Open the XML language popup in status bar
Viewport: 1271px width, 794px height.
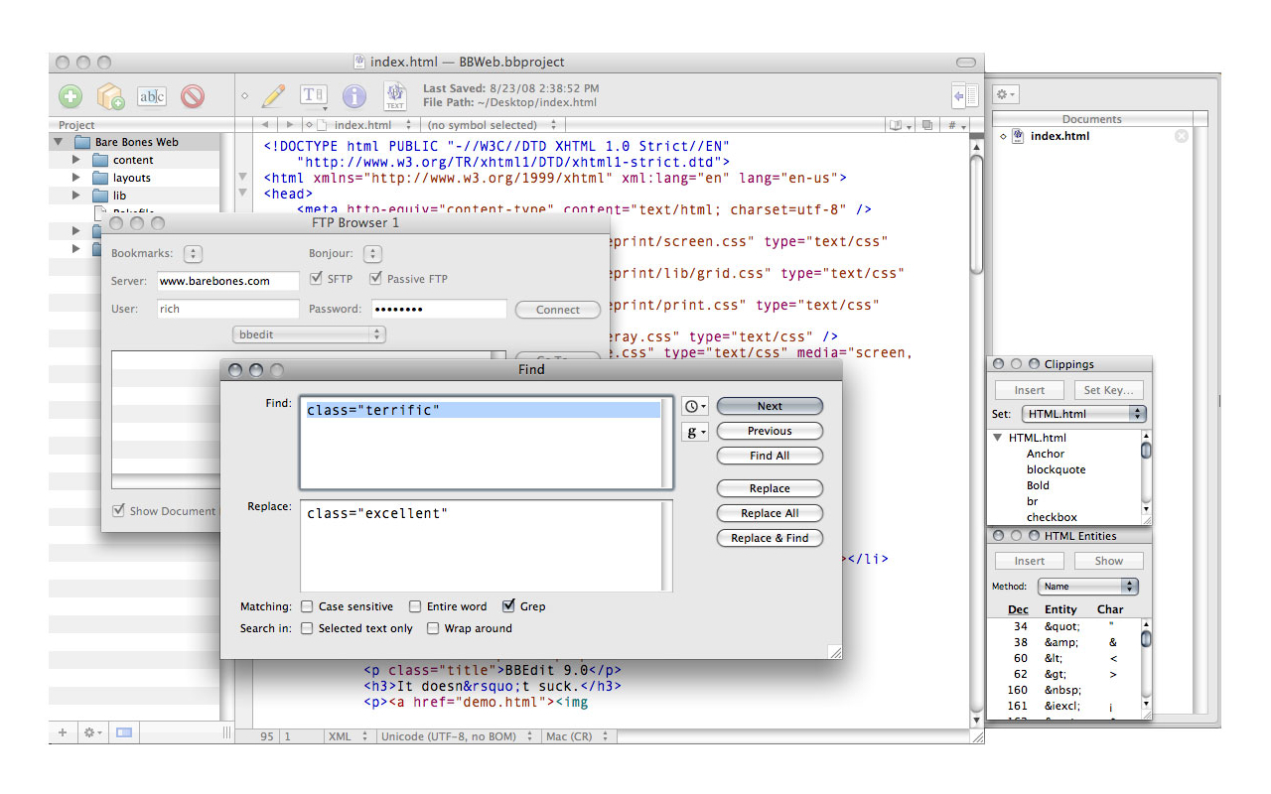point(348,736)
